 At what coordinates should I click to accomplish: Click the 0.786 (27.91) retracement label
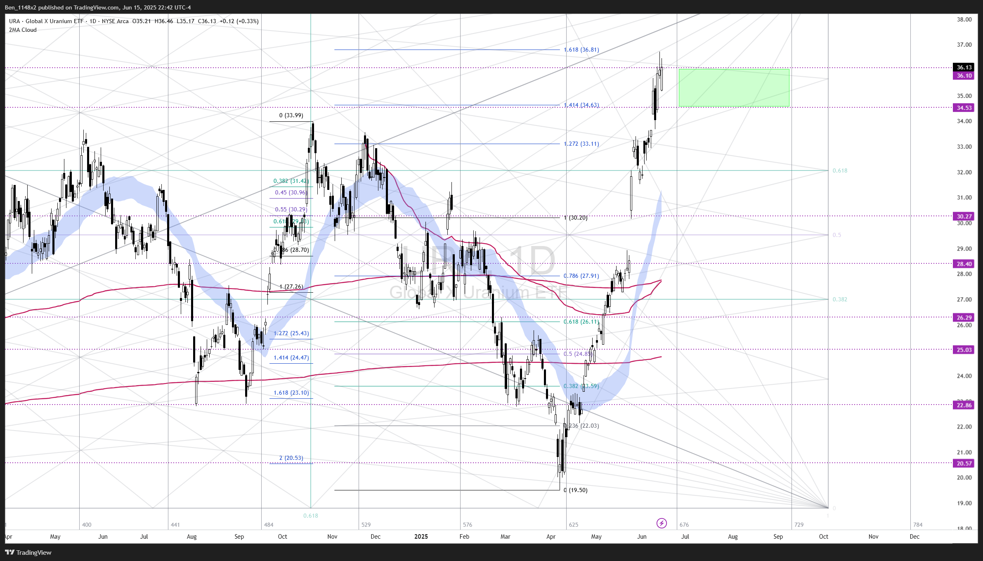click(581, 276)
